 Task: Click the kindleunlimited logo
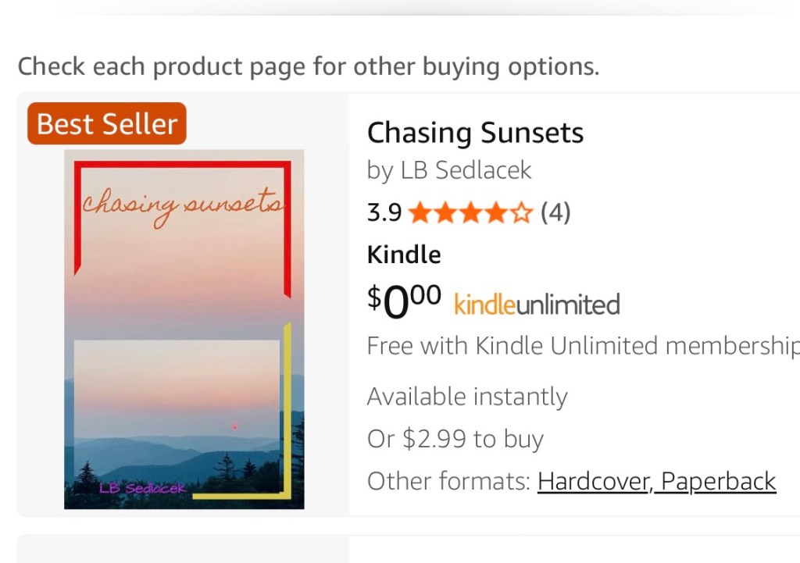(537, 304)
